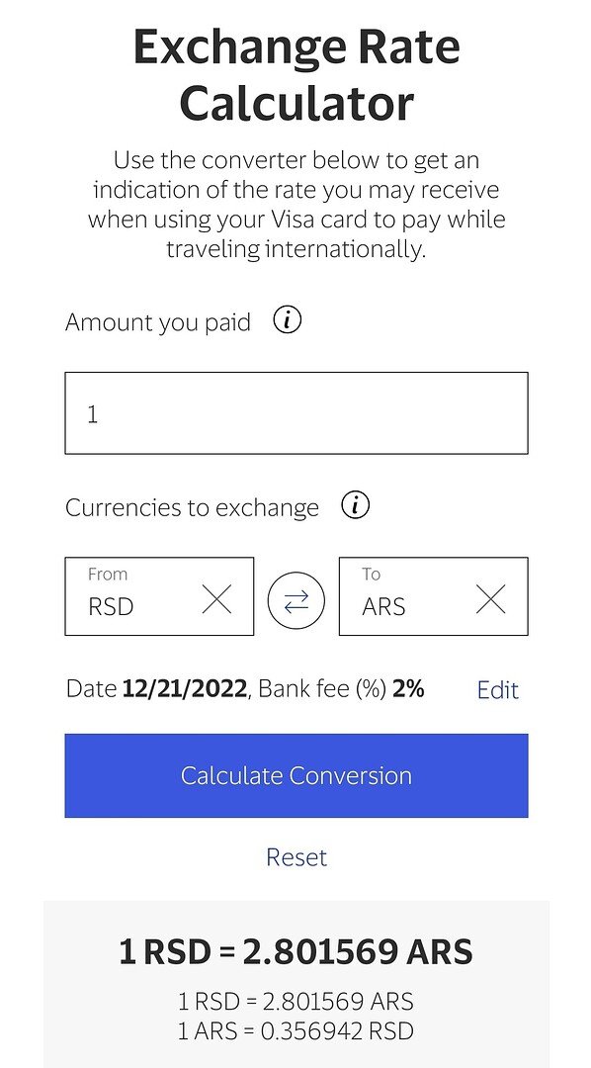This screenshot has width=591, height=1068.
Task: Click the Visa card description paragraph
Action: click(296, 205)
